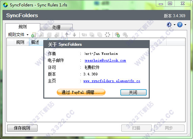Click the 保存规则 button
Screen dimensions: 193x139
point(22,128)
